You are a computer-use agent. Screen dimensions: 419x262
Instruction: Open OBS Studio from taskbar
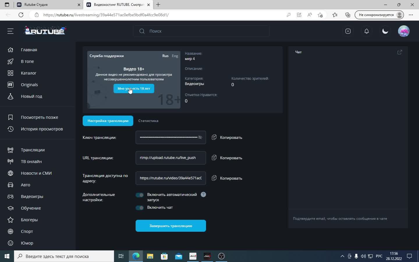(x=221, y=256)
